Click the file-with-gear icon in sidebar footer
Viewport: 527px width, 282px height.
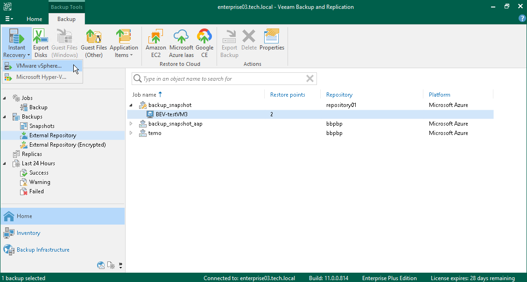tap(111, 265)
